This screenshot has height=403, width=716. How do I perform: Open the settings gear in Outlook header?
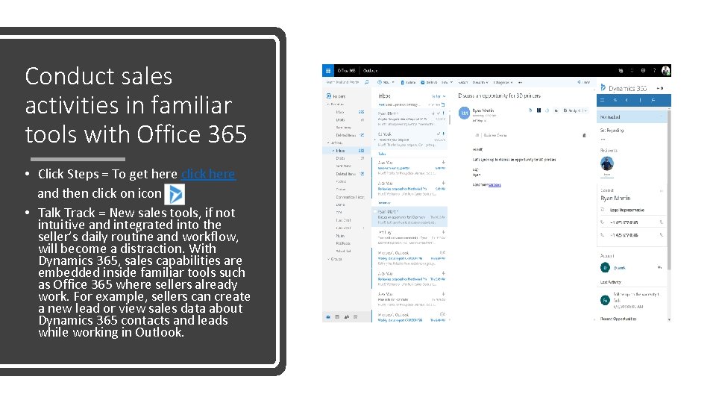643,70
